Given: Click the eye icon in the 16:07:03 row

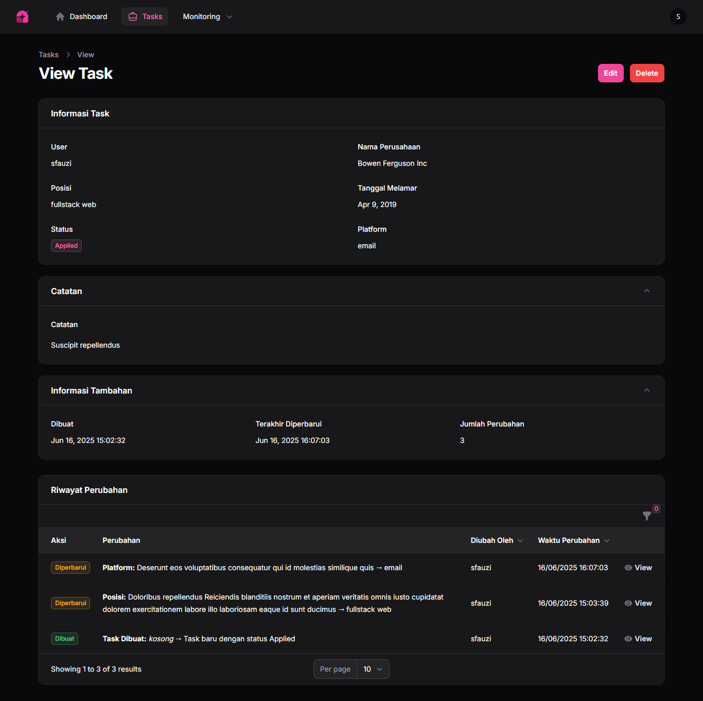Looking at the screenshot, I should coord(628,568).
